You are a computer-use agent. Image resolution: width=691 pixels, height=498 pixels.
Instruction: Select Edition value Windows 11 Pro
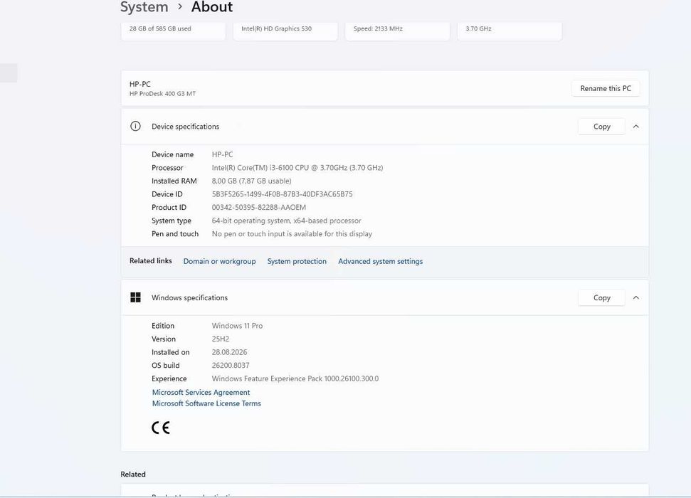pyautogui.click(x=237, y=326)
